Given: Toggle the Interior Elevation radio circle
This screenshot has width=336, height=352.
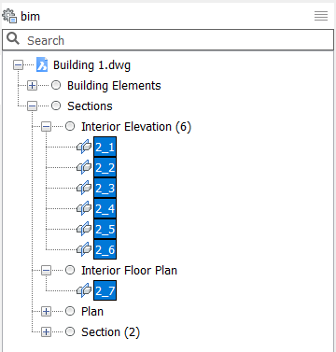Looking at the screenshot, I should click(x=70, y=126).
